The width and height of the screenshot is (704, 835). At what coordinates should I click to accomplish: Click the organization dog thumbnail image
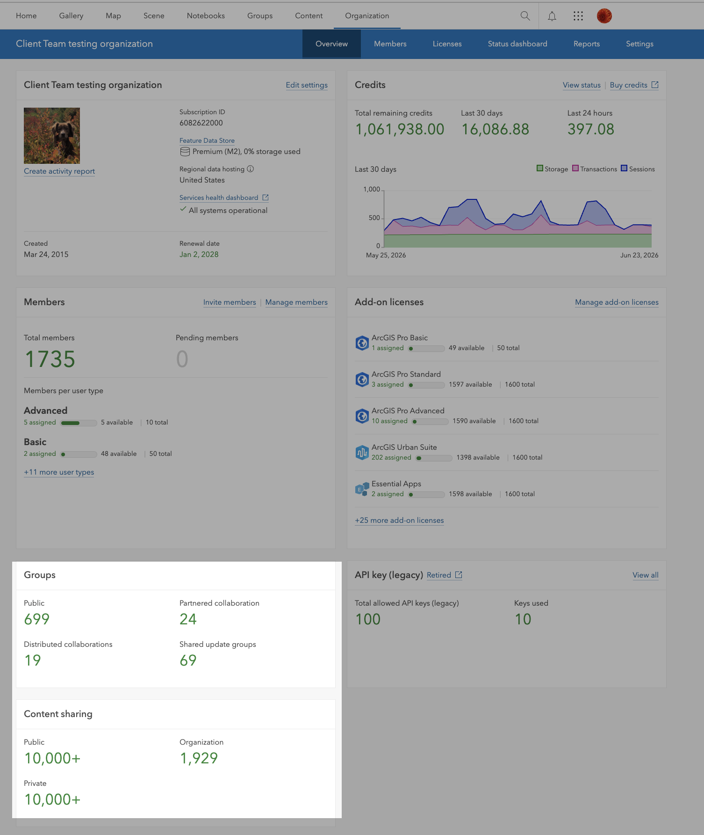coord(52,136)
